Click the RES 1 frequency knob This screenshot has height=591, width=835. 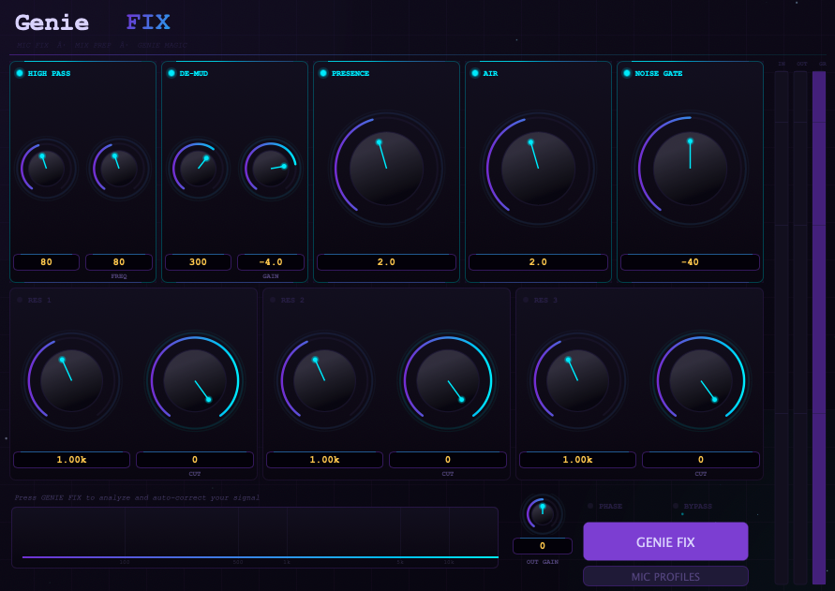(72, 380)
